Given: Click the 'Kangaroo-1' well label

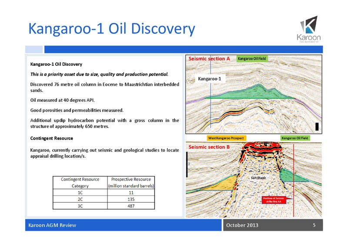Looking at the screenshot, I should [x=210, y=79].
